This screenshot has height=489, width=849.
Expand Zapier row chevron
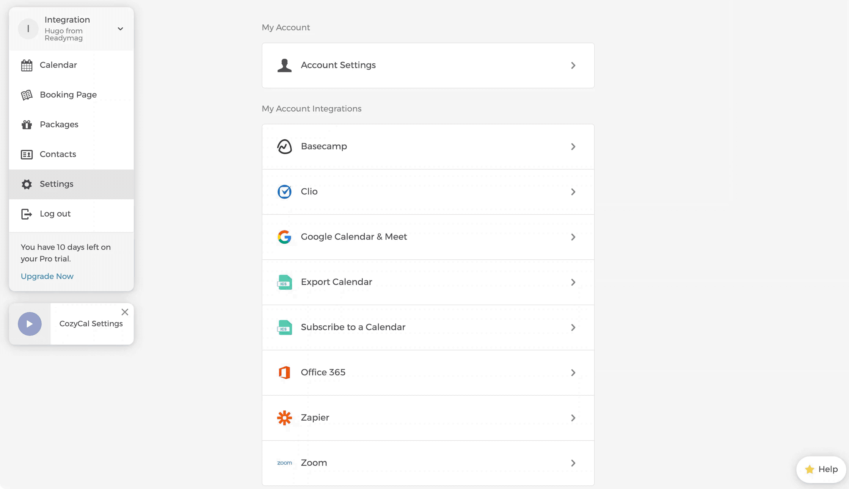click(573, 418)
